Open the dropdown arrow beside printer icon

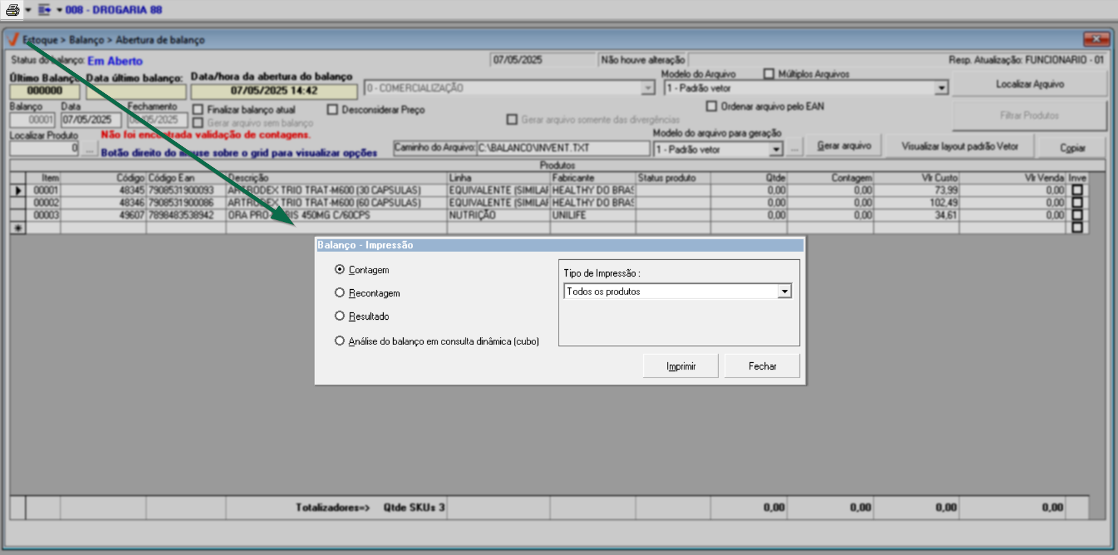28,10
